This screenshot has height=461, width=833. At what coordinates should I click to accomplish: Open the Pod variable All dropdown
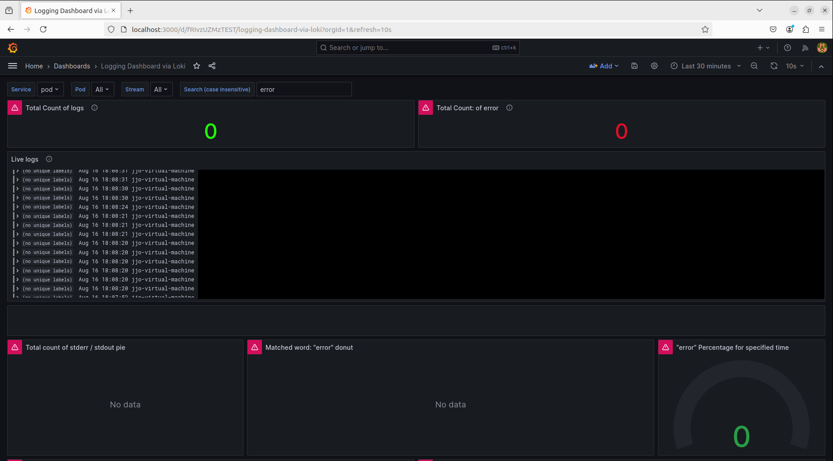[x=103, y=89]
